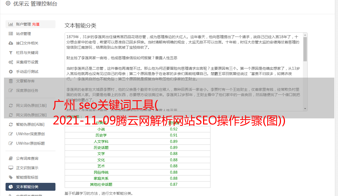
Task: Open UWriter原创标题 page
Action: 30,143
